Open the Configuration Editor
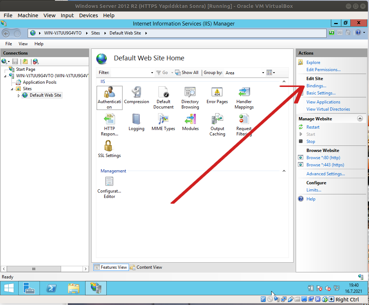The width and height of the screenshot is (369, 305). point(109,188)
